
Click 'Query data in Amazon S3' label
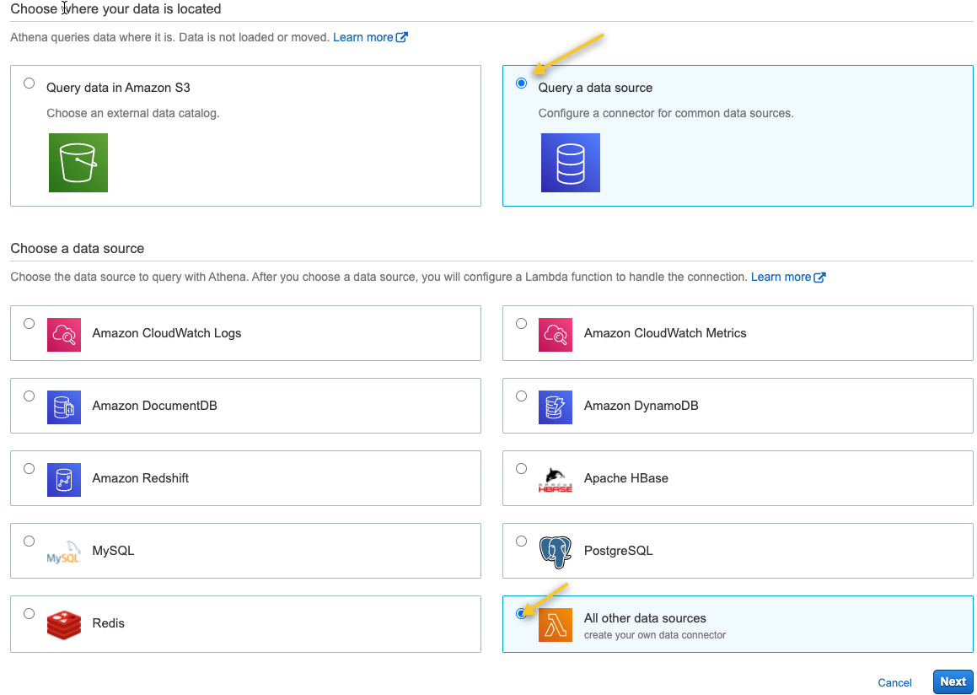point(118,88)
